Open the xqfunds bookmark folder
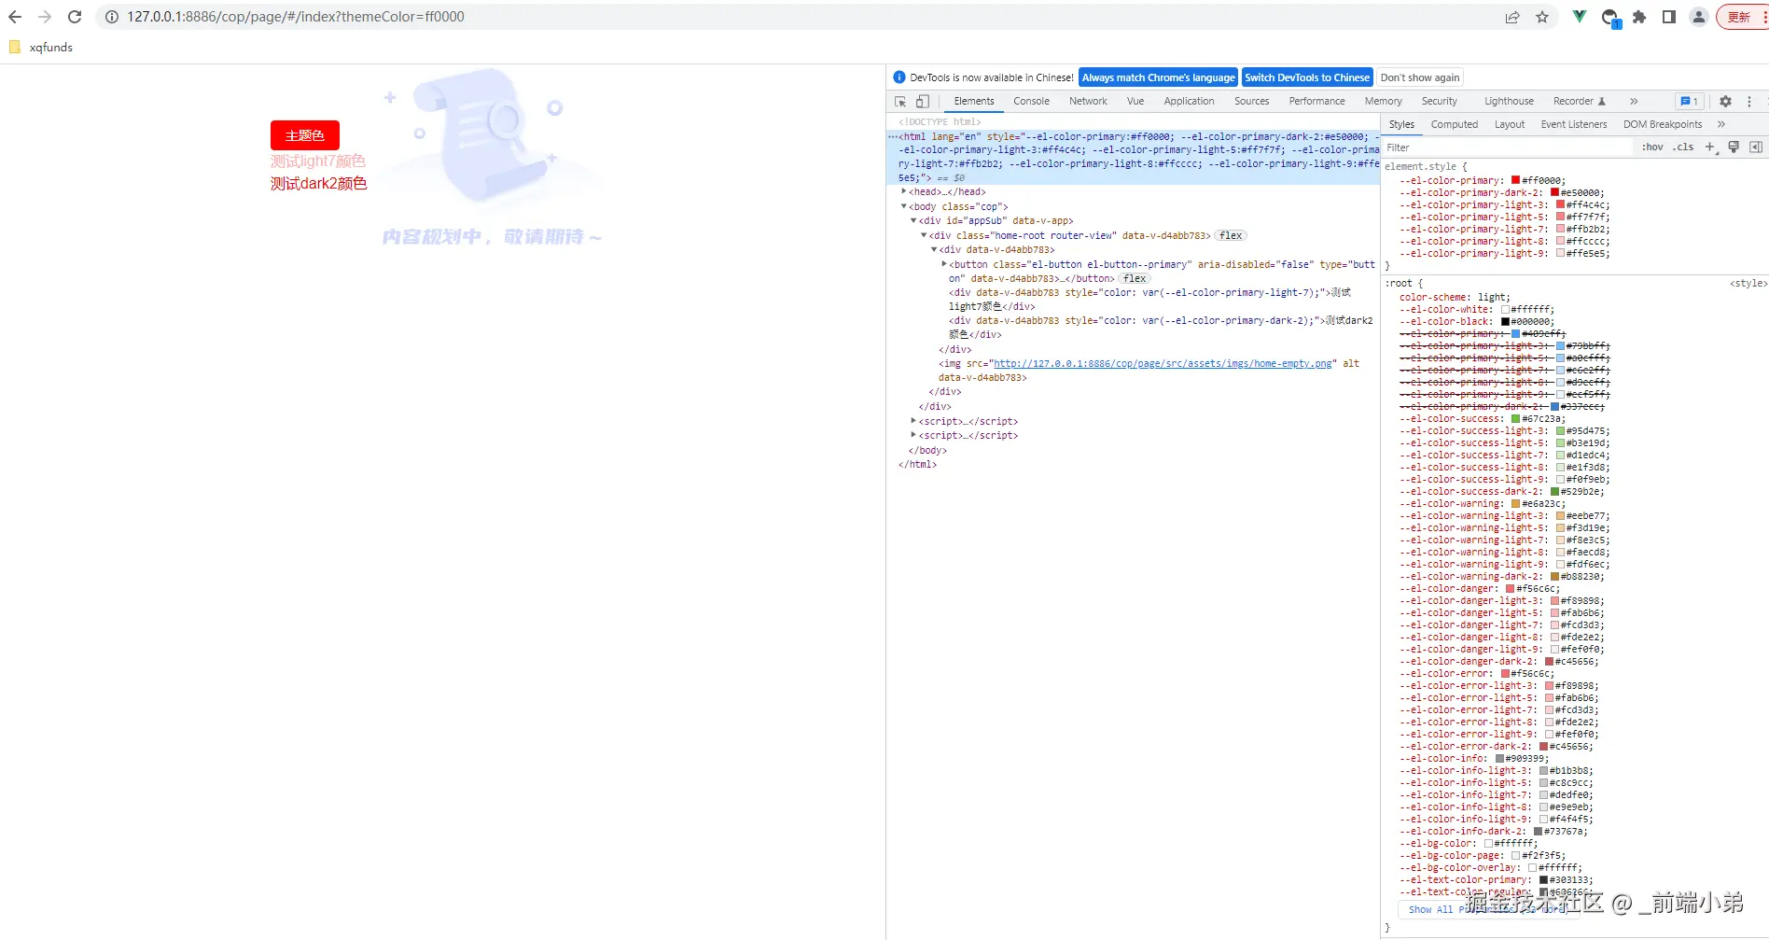The height and width of the screenshot is (940, 1769). point(41,48)
